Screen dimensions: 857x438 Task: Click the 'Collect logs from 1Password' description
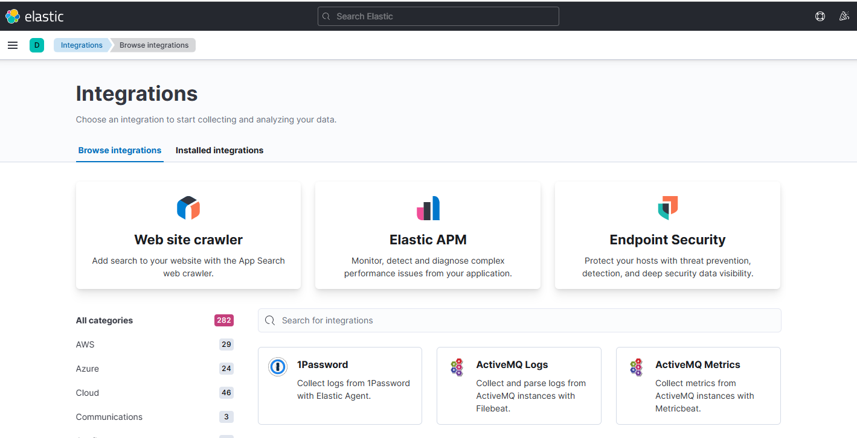pos(353,390)
